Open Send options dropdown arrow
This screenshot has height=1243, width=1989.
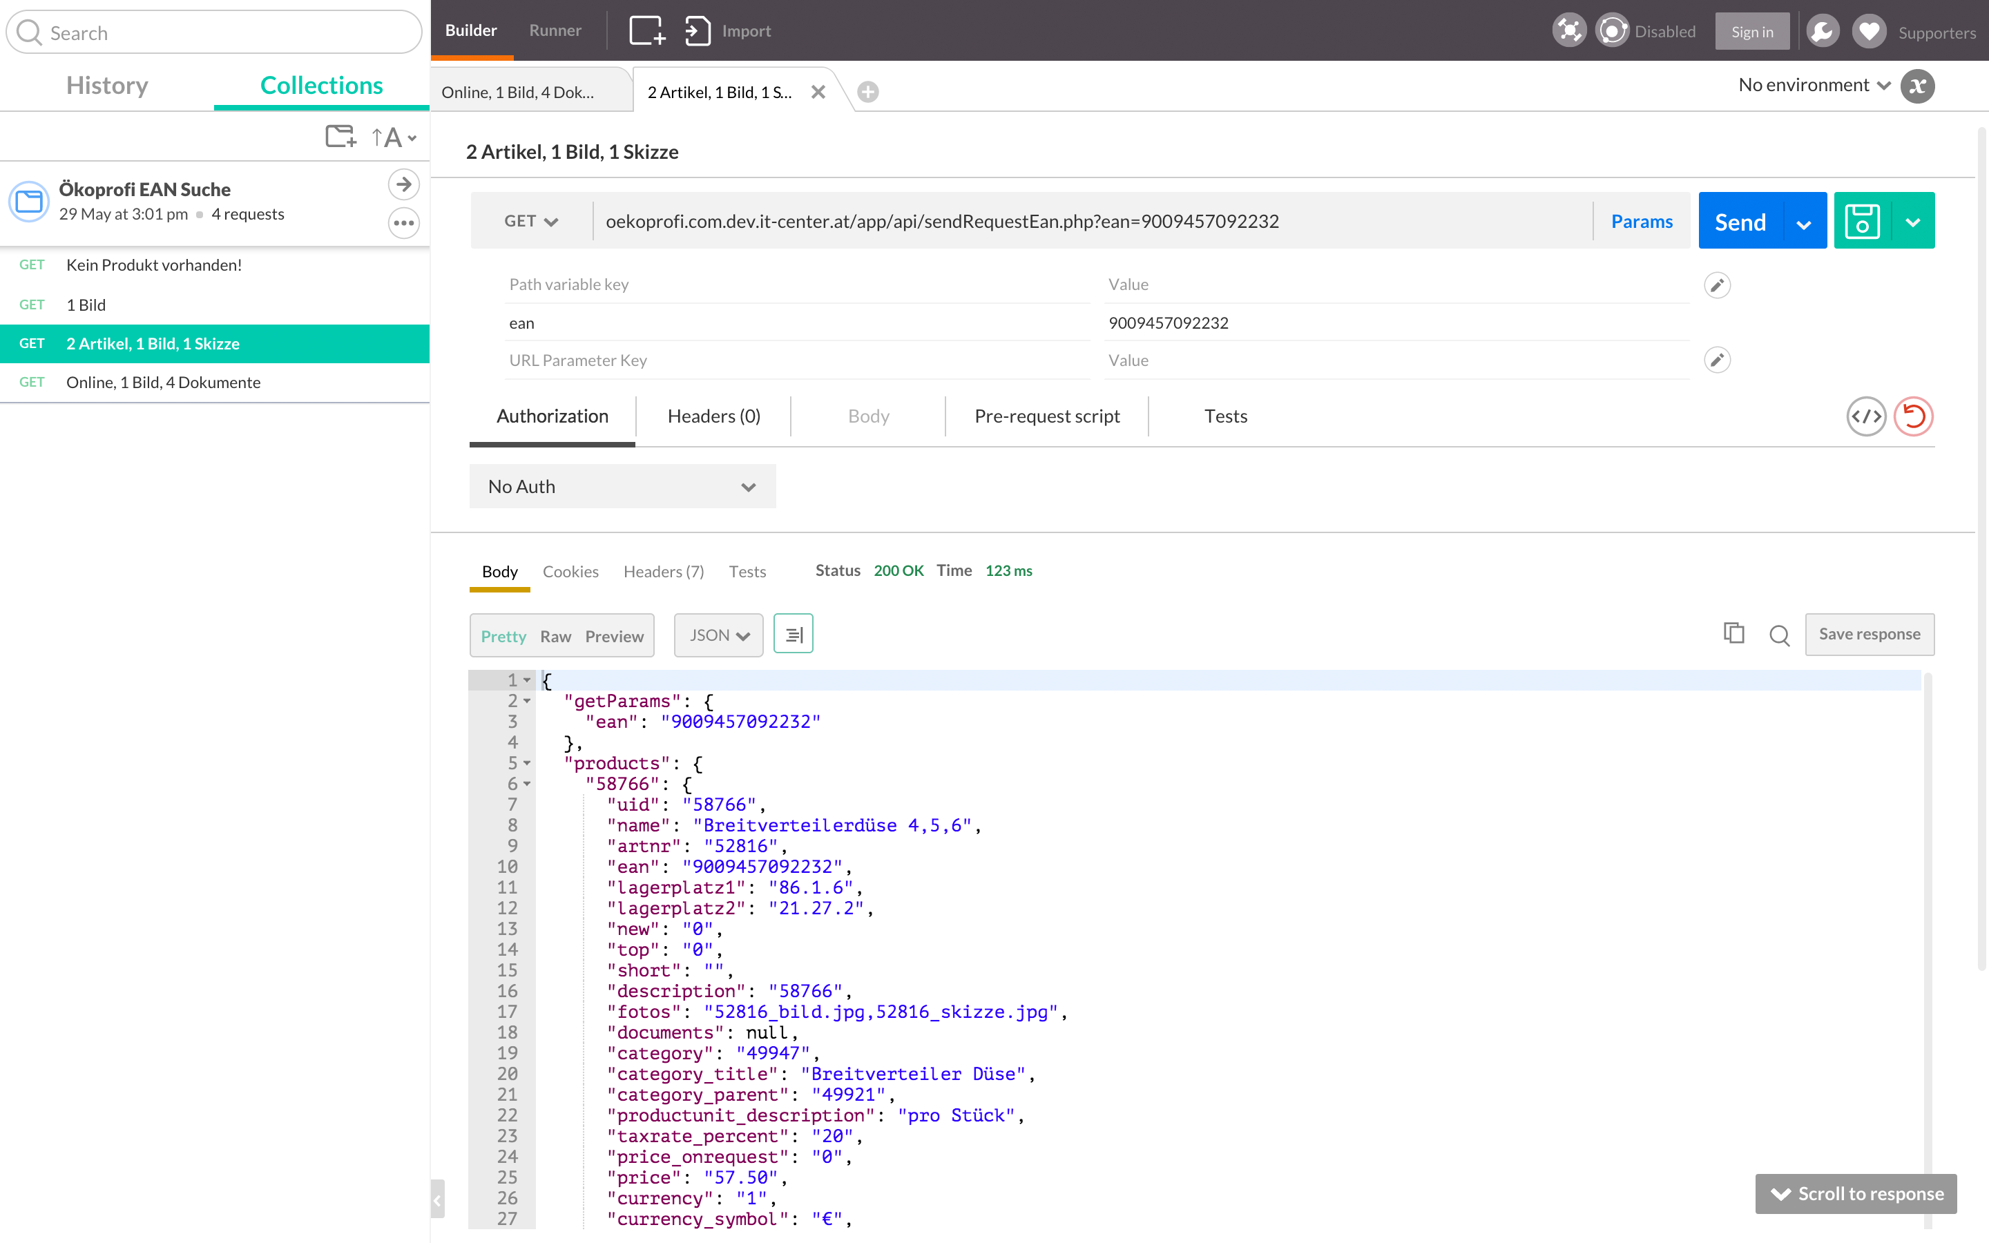coord(1804,223)
